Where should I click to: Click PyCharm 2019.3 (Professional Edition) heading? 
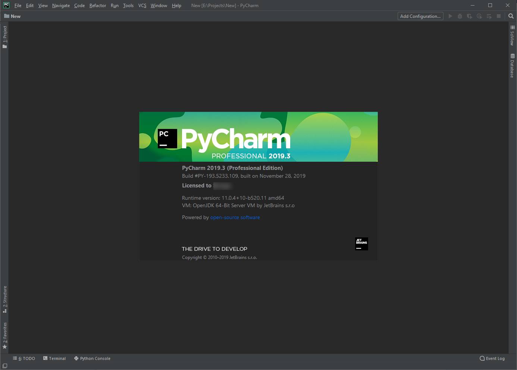(x=232, y=168)
